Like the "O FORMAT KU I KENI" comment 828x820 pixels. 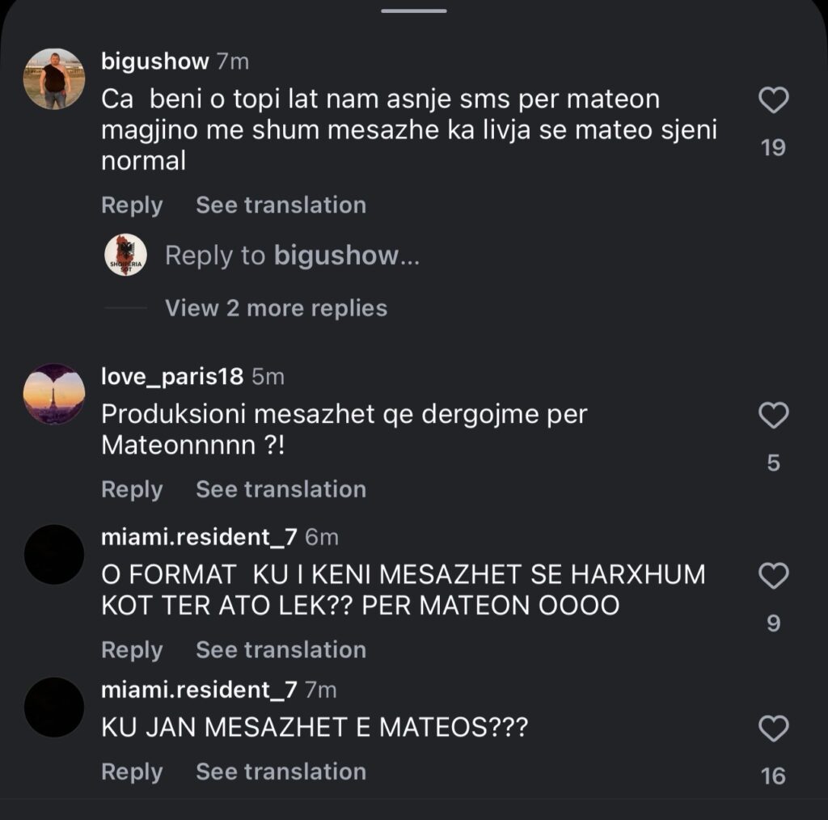point(773,577)
